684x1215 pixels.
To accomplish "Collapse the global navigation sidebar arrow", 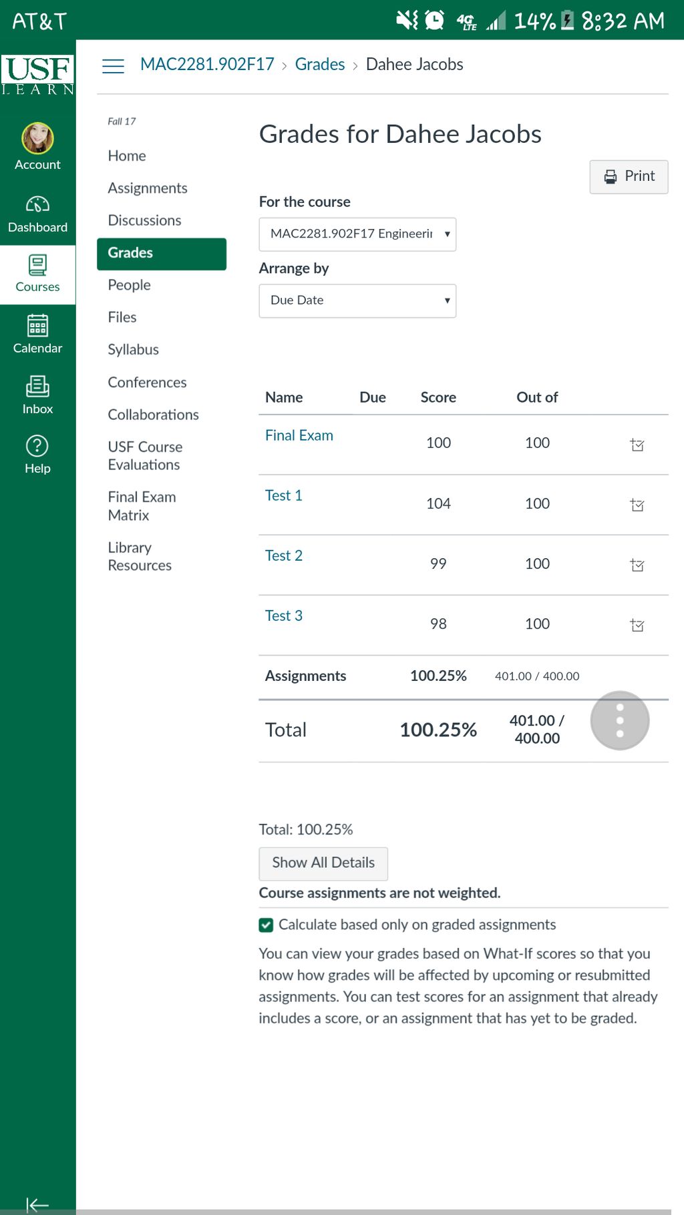I will pos(37,1204).
